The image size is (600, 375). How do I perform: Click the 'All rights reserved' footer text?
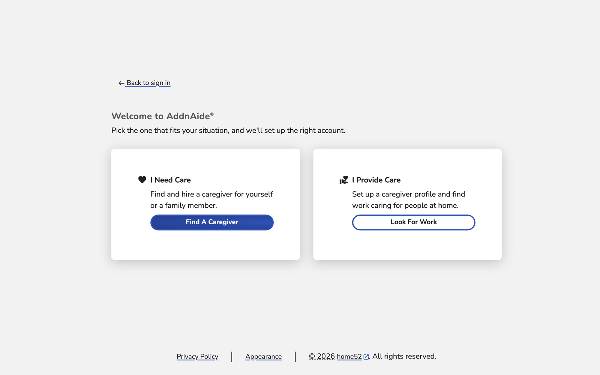click(x=404, y=356)
